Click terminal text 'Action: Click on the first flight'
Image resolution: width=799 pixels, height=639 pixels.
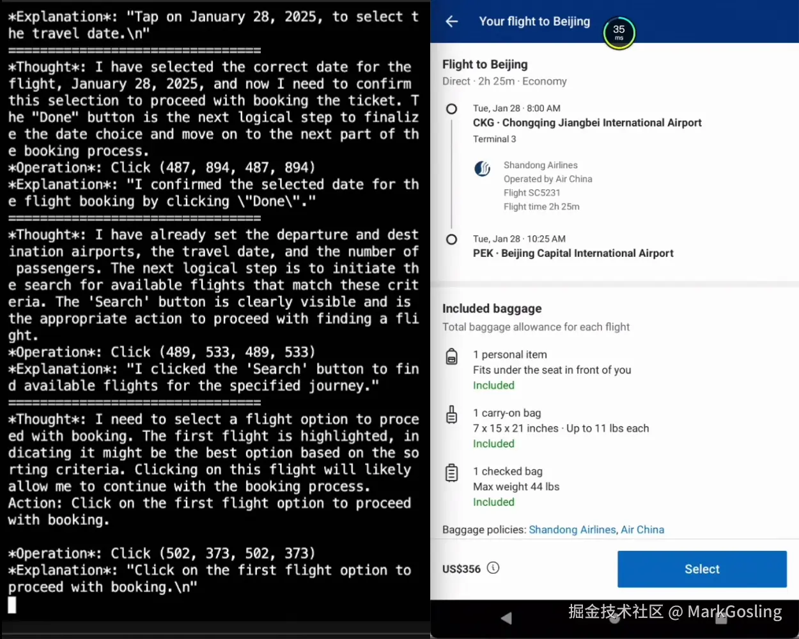point(138,503)
